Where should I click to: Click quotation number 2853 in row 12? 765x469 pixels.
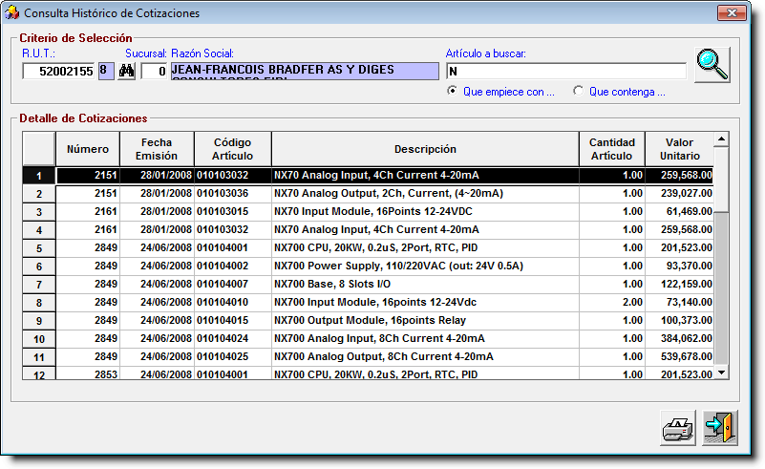106,374
